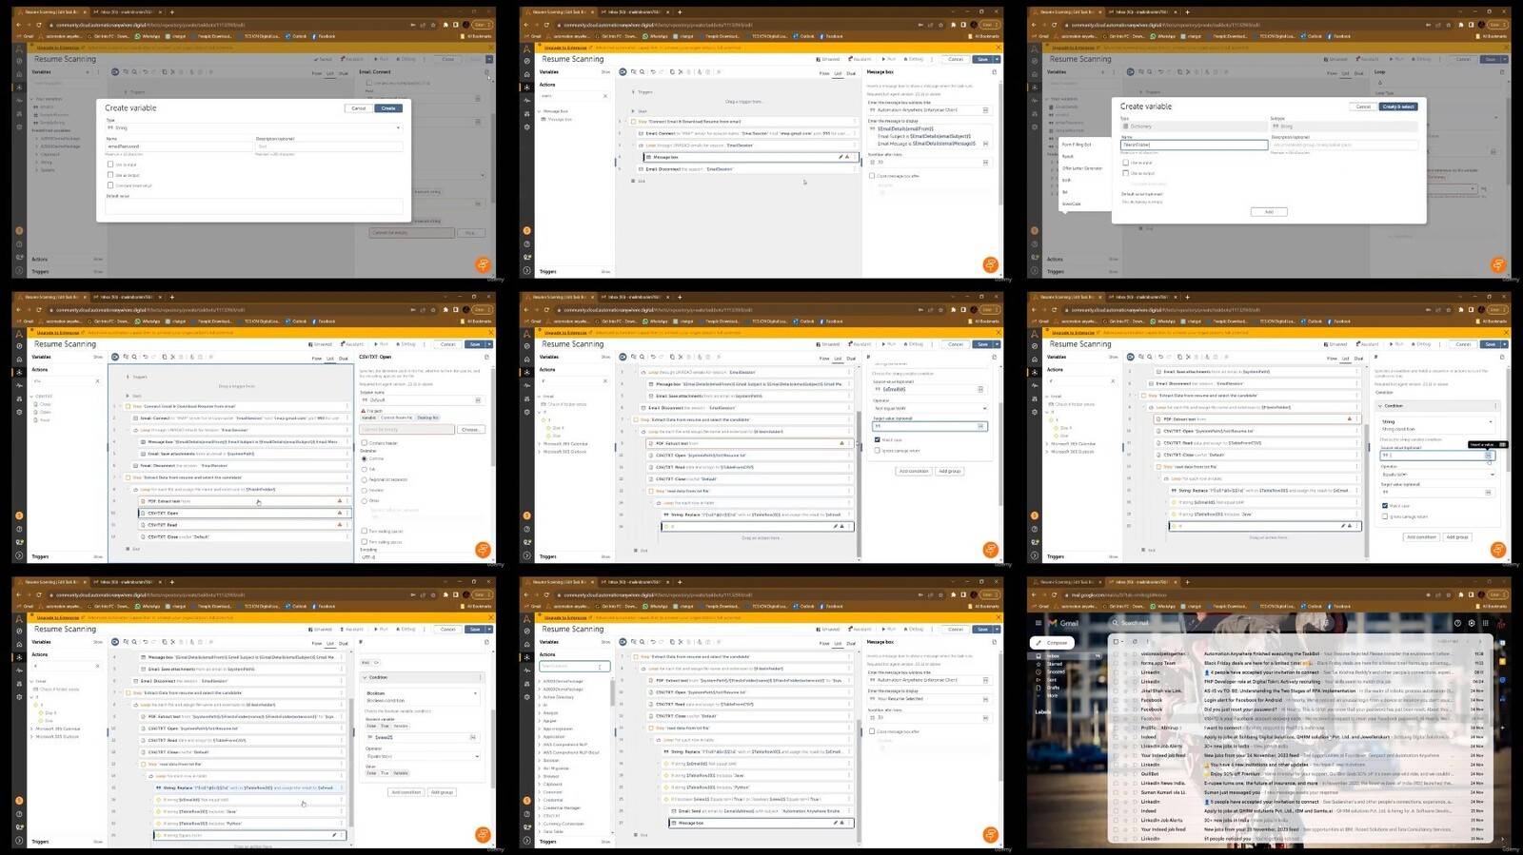Click the Name field containing emailPassword
The width and height of the screenshot is (1523, 855).
pos(178,146)
